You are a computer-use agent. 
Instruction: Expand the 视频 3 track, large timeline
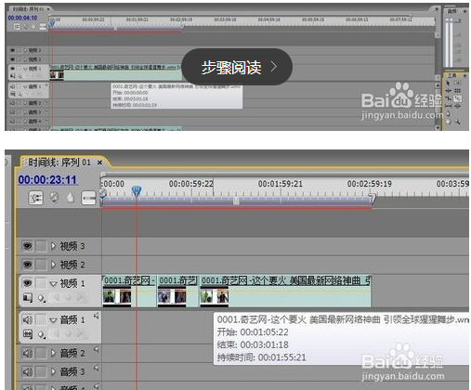(53, 246)
